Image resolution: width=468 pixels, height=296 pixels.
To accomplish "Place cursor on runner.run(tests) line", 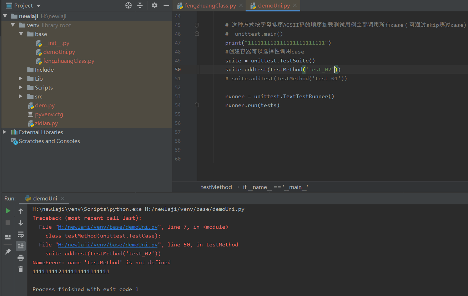I will pos(252,105).
